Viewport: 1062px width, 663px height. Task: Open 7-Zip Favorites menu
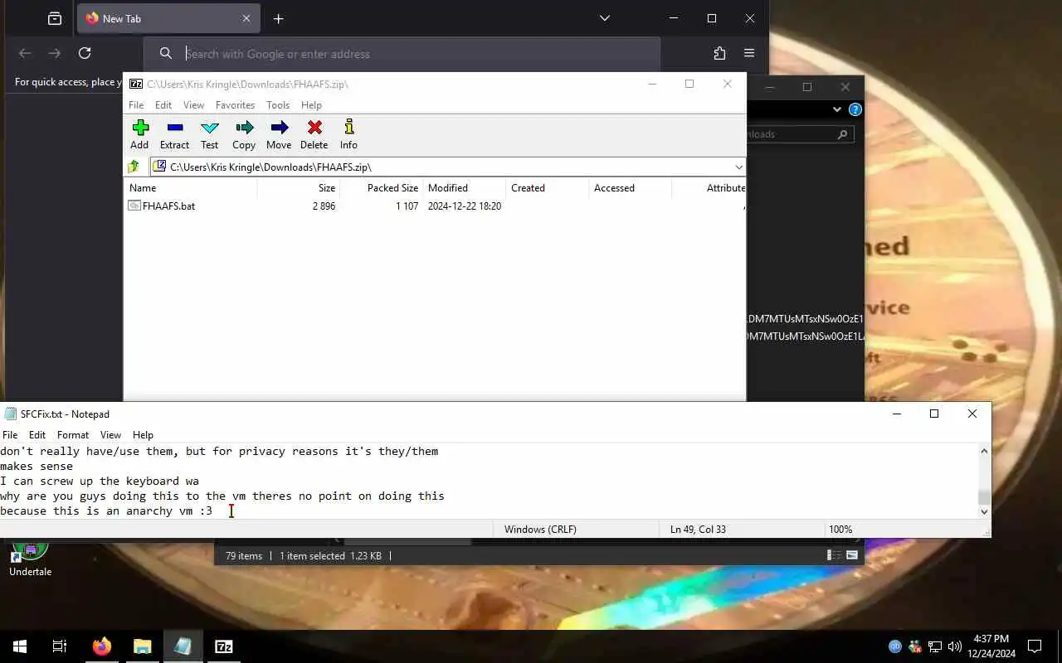pos(235,105)
